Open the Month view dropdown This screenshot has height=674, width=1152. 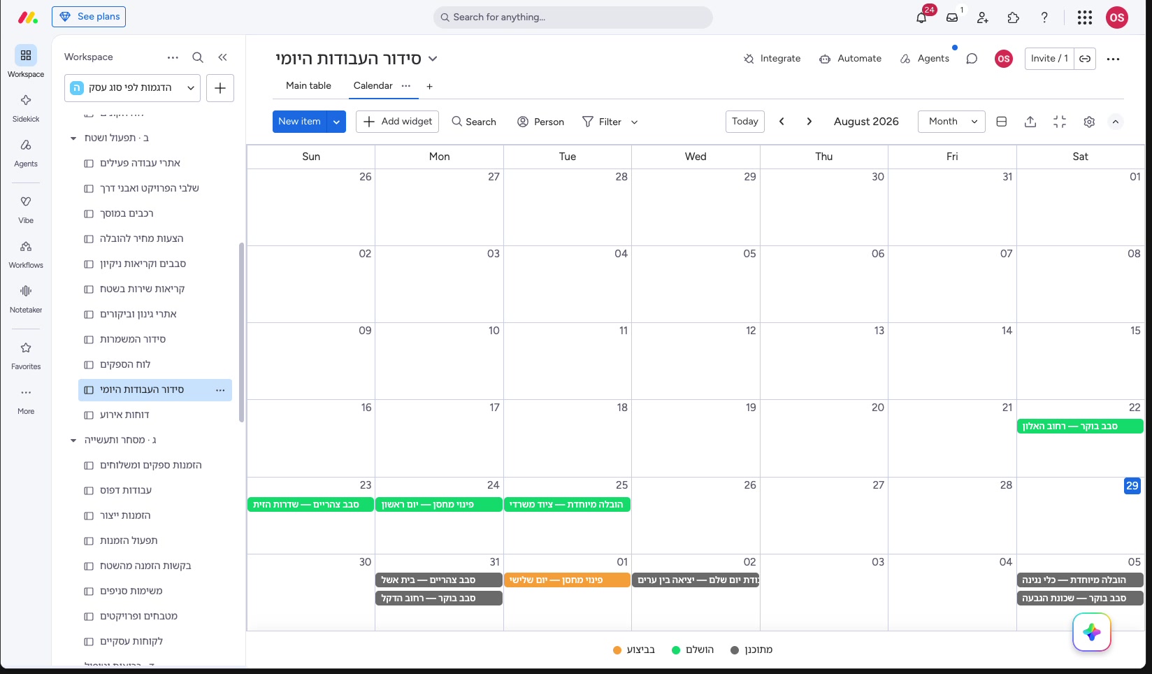pyautogui.click(x=951, y=122)
